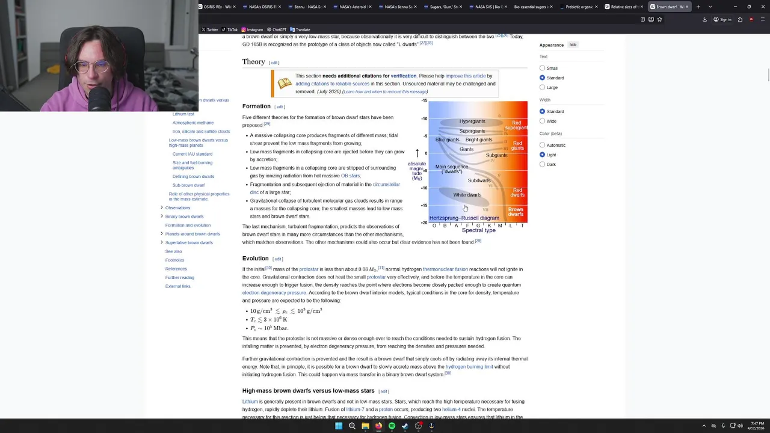Jump to See also in contents
This screenshot has width=770, height=433.
[x=173, y=251]
